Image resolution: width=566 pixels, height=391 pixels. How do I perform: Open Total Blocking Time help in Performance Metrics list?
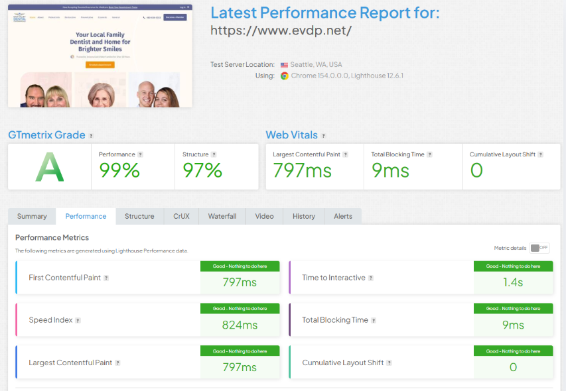[x=374, y=320]
